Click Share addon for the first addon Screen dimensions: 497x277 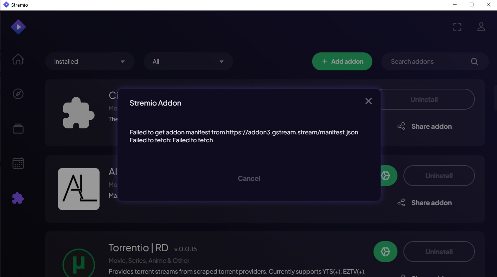point(424,127)
